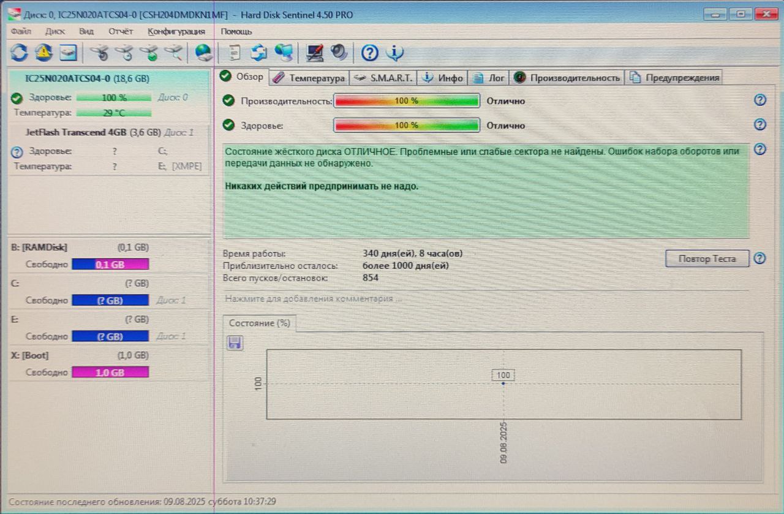Click the disk with magnifier toolbar icon

click(x=175, y=53)
